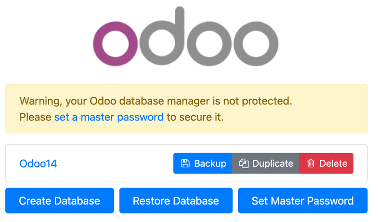Click empty space in the Odoo14 row
The image size is (378, 222).
(x=115, y=163)
